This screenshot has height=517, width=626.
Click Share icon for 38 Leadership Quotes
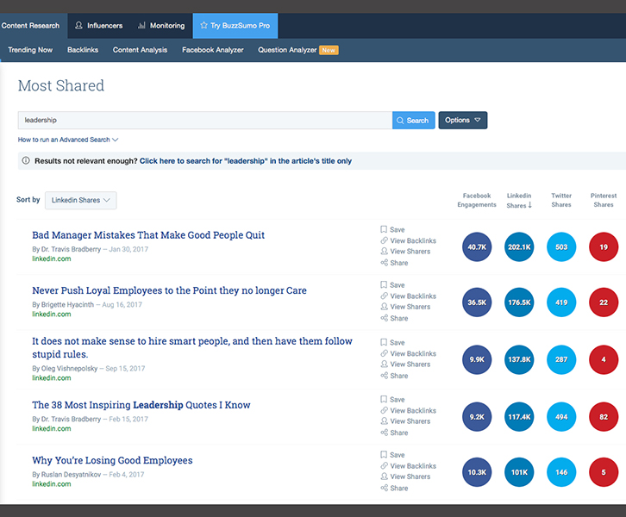(x=384, y=433)
